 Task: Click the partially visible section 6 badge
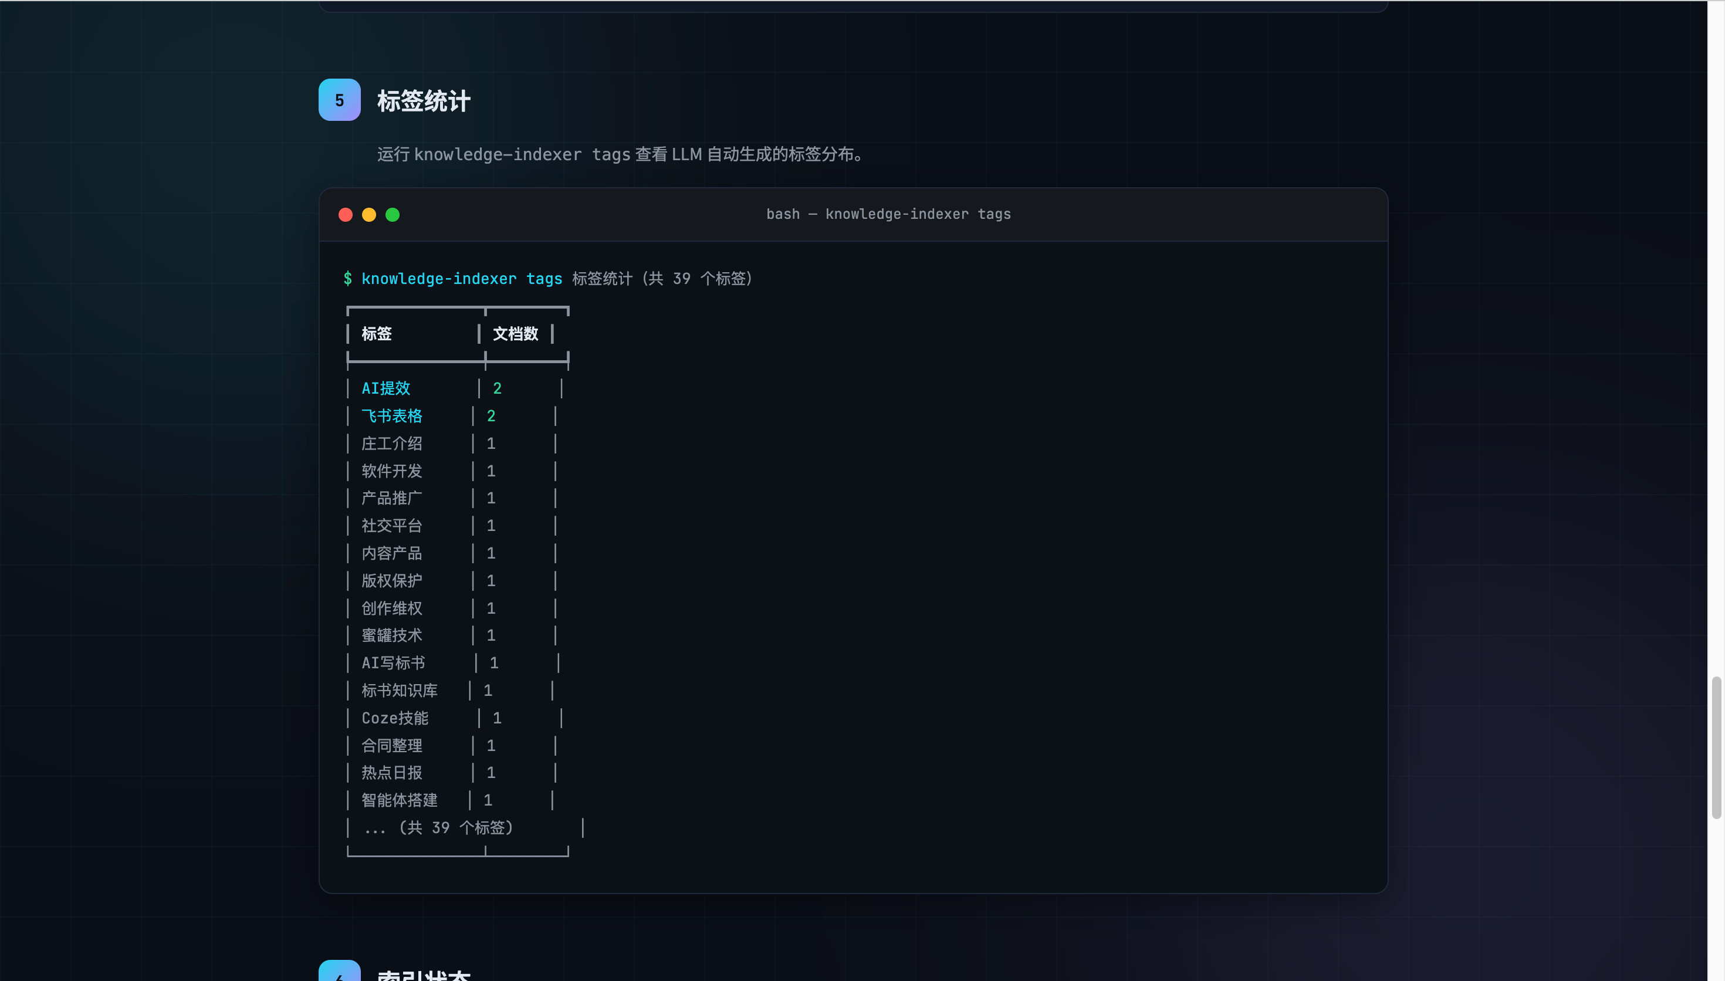pos(340,972)
